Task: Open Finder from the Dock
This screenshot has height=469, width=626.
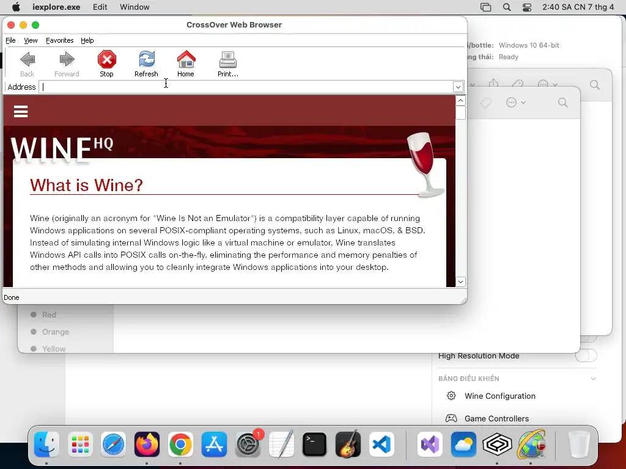Action: (x=46, y=445)
